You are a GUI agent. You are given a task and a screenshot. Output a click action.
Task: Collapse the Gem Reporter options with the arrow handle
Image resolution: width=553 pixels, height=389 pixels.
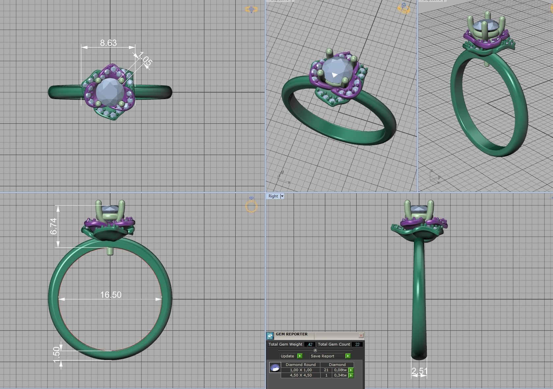coord(315,350)
